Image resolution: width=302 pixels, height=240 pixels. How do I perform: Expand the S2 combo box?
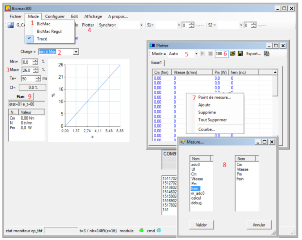pyautogui.click(x=241, y=25)
